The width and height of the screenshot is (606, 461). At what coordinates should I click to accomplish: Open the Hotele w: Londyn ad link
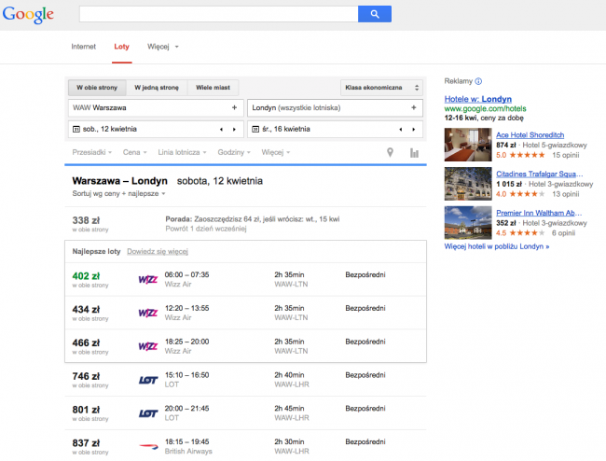[x=477, y=99]
